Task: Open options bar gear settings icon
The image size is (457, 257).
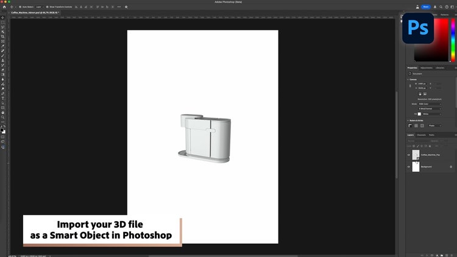Action: (126, 7)
